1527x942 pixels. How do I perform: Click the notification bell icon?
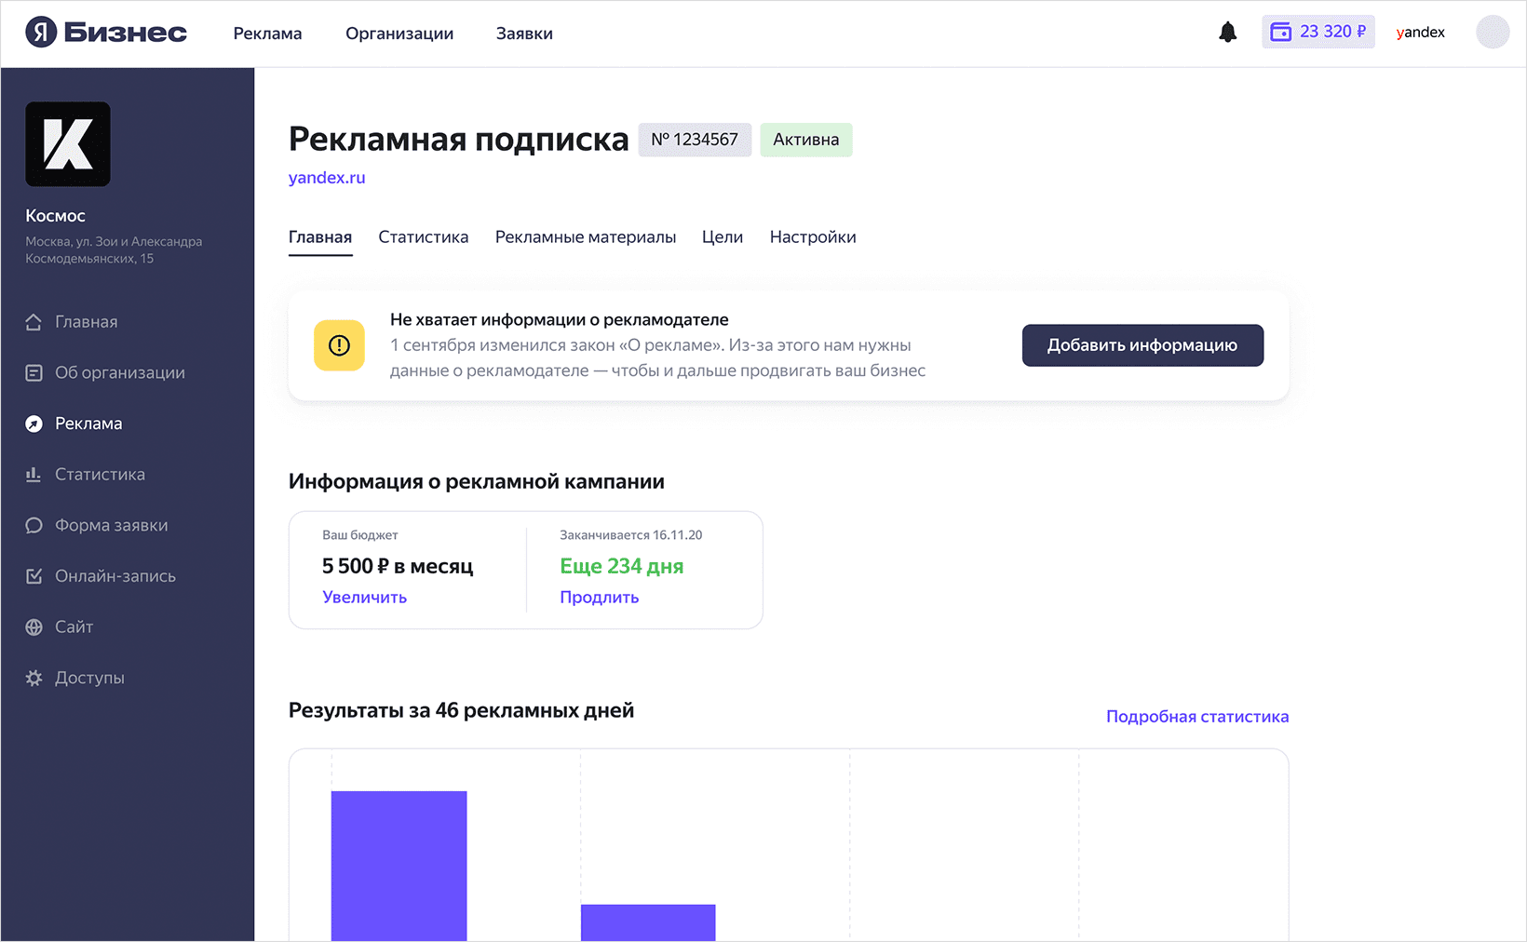coord(1227,33)
